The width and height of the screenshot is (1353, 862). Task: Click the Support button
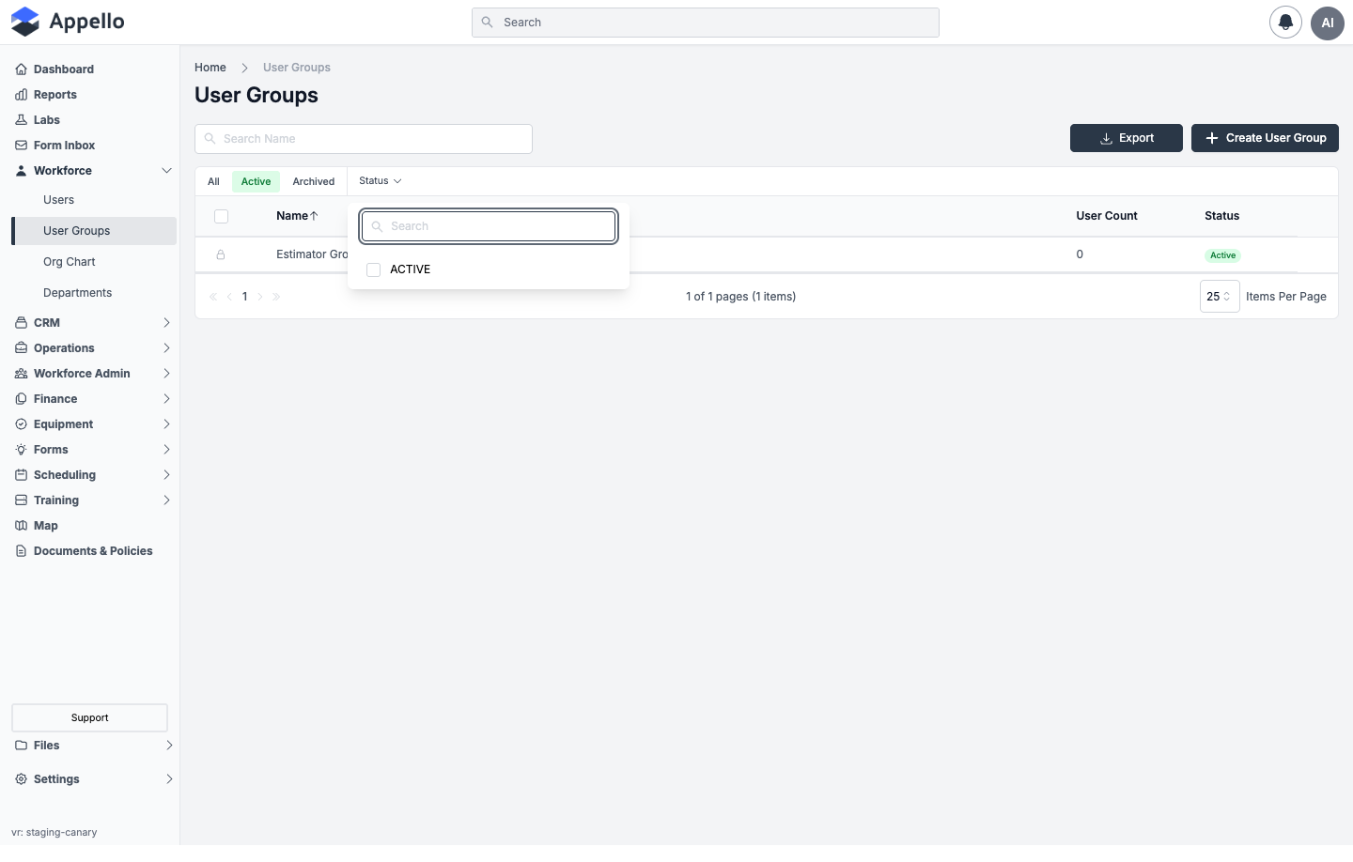pyautogui.click(x=89, y=718)
